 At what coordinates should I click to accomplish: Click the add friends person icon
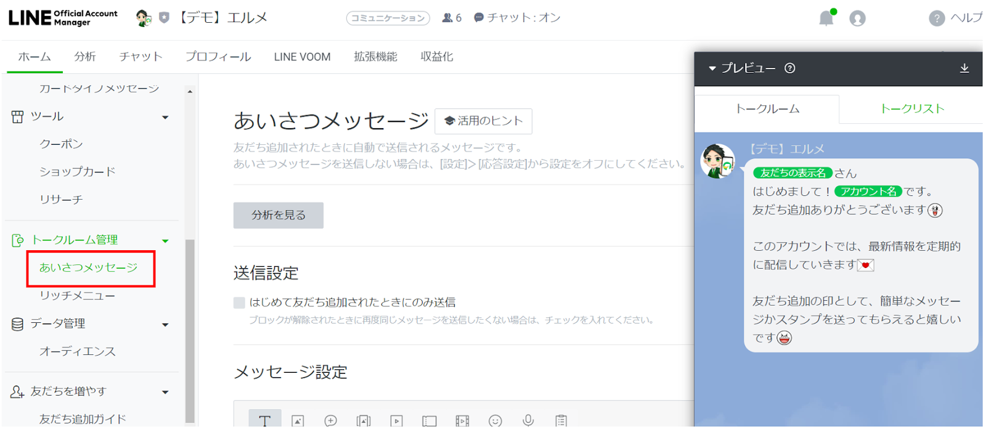(17, 392)
